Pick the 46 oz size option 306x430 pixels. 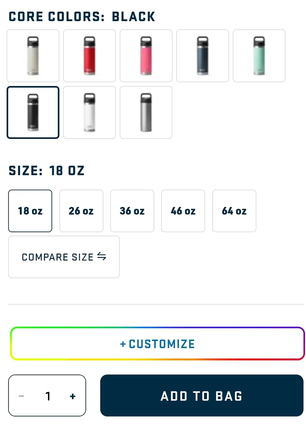183,211
